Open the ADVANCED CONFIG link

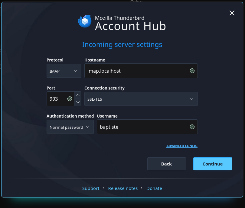tap(182, 146)
